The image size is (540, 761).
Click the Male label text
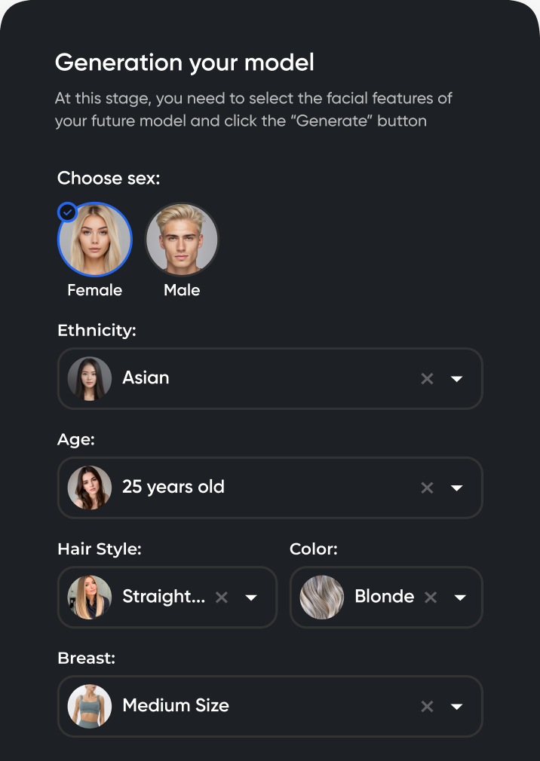coord(182,290)
